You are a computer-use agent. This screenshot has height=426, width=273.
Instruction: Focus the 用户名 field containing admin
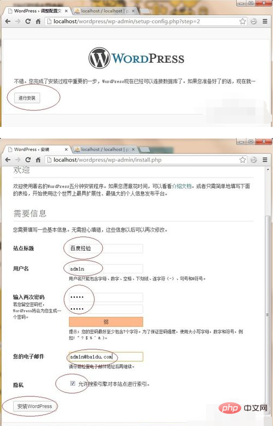106,269
